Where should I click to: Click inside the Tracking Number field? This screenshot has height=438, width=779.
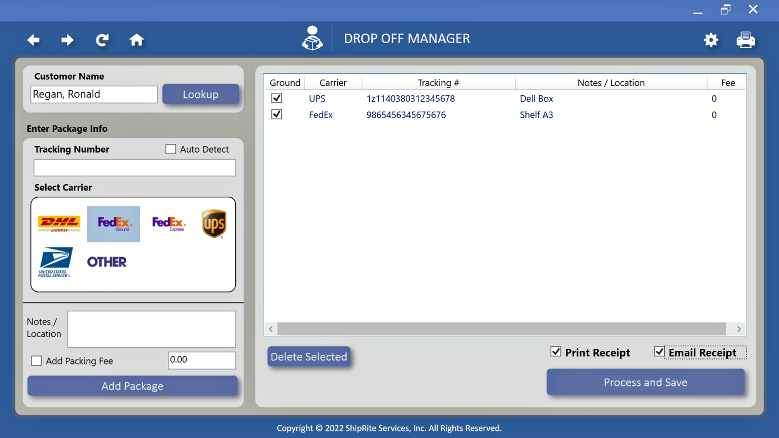click(134, 167)
